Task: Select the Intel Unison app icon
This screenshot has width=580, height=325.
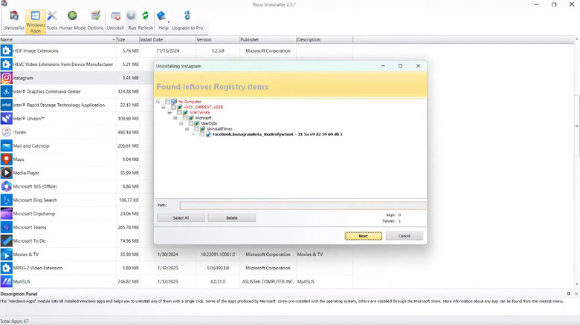Action: [x=6, y=119]
